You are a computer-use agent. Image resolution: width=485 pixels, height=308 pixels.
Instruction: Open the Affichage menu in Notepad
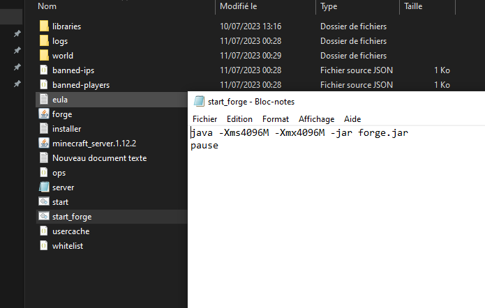(316, 119)
